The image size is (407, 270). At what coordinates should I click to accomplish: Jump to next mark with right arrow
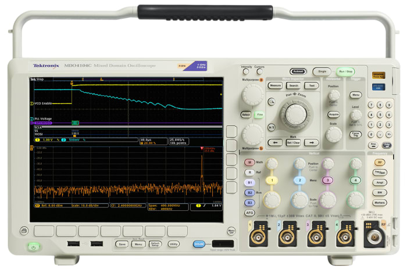pos(311,142)
